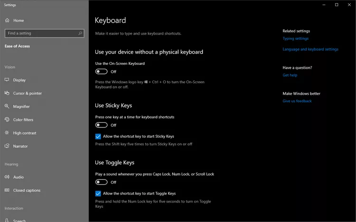Viewport: 356px width, 222px height.
Task: Click the Make Windows better label
Action: coord(301,93)
